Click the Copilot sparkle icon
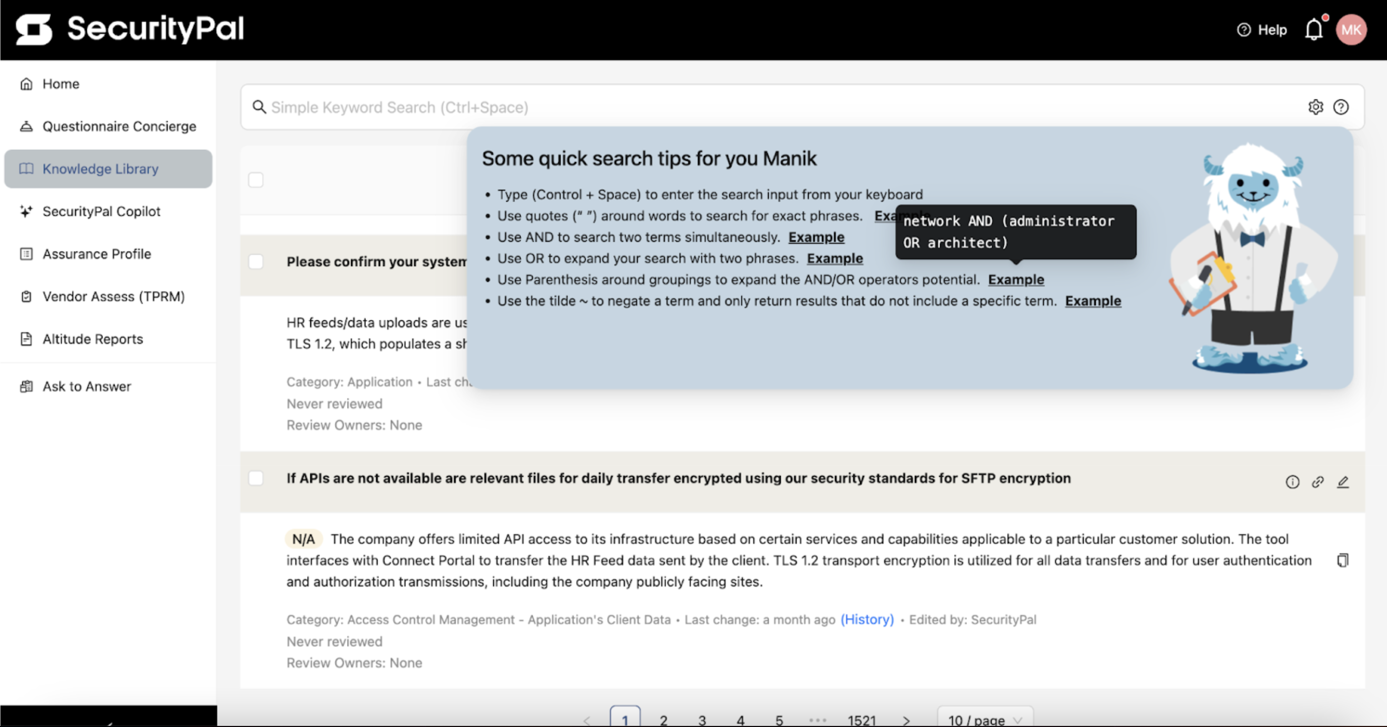The height and width of the screenshot is (727, 1387). [x=26, y=211]
